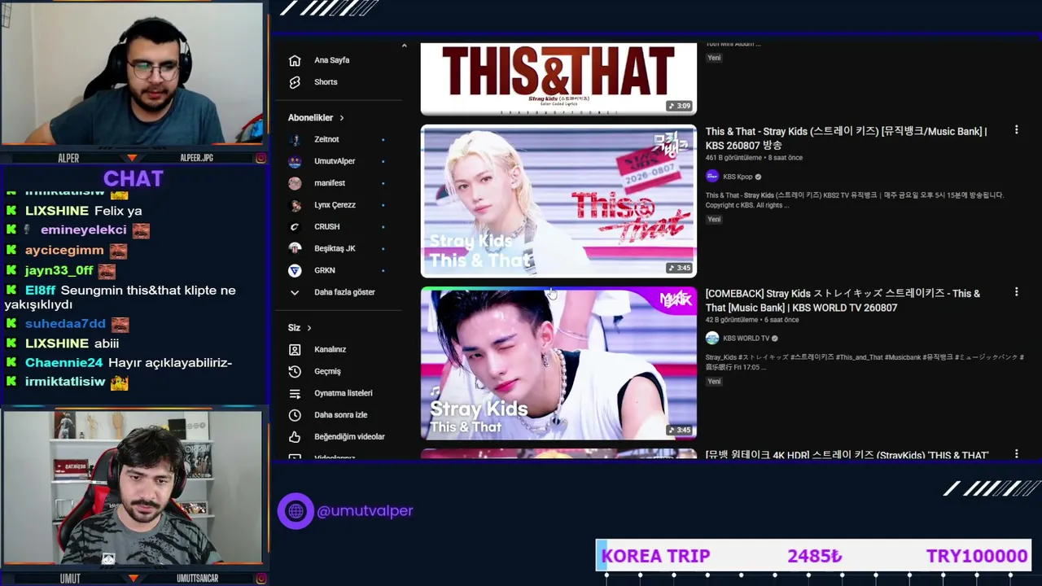Select the UmutvAlper subscription avatar
This screenshot has width=1042, height=586.
click(x=295, y=161)
